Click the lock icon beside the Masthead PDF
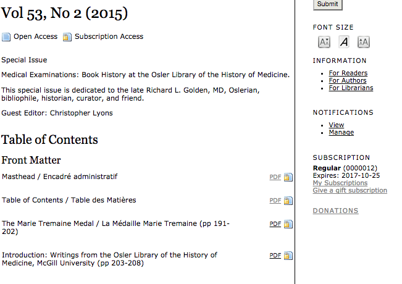402x284 pixels. 288,177
